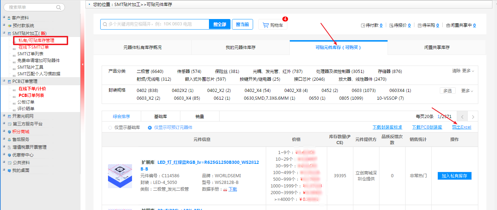Expand 更多 in product category row
This screenshot has height=210, width=497.
(468, 71)
